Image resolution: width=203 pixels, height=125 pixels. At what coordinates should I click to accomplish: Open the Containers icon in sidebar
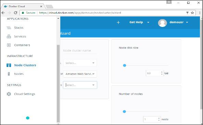(x=9, y=45)
